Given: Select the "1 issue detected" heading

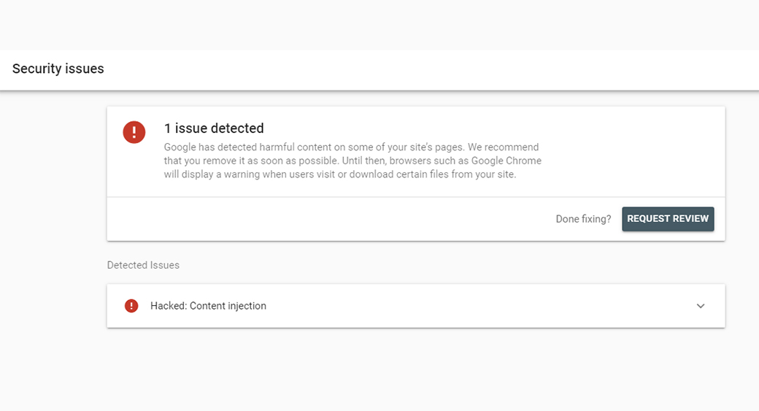Looking at the screenshot, I should (214, 128).
